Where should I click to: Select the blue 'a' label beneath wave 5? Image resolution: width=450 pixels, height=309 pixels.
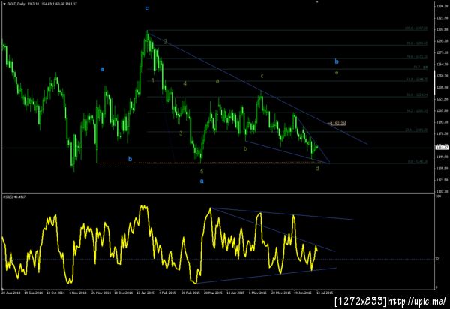(202, 181)
